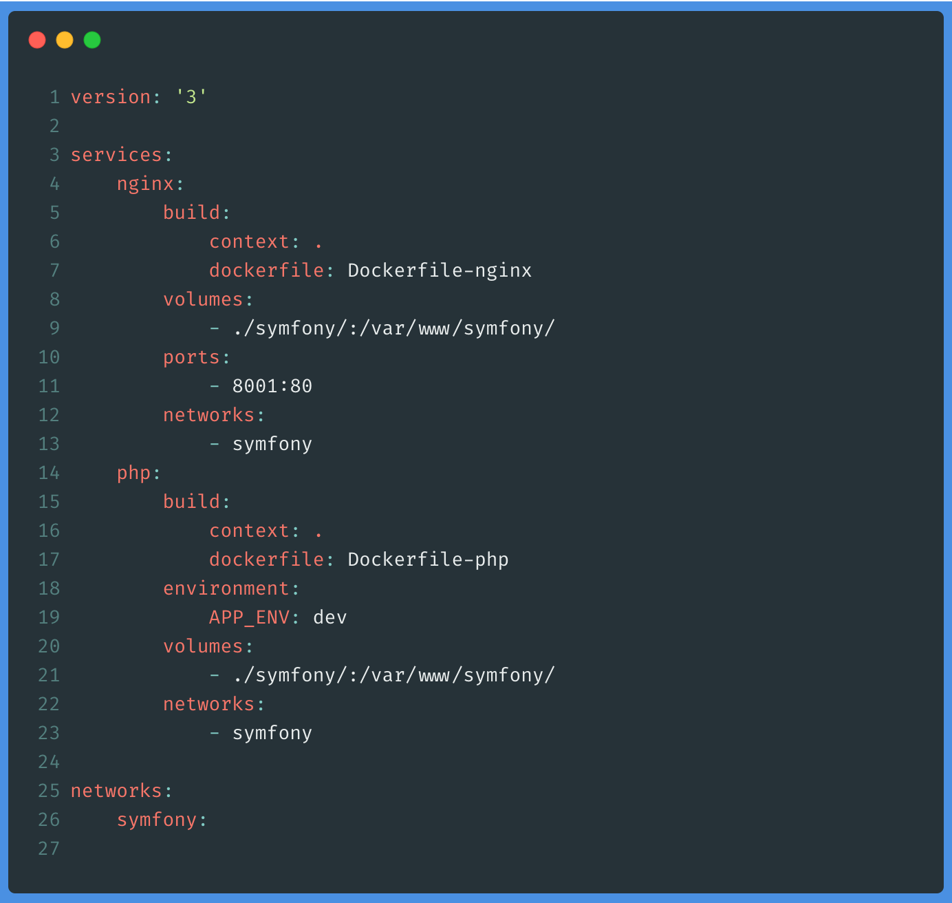Select the symfony network entry on line 13
This screenshot has width=952, height=903.
(x=272, y=443)
